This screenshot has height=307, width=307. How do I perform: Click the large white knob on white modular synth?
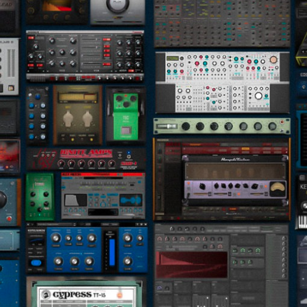click(x=258, y=96)
